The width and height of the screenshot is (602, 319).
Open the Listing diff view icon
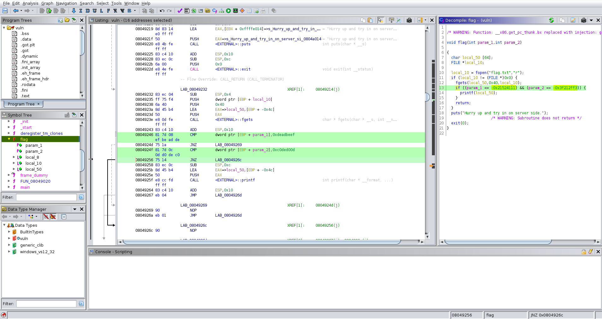[x=398, y=20]
